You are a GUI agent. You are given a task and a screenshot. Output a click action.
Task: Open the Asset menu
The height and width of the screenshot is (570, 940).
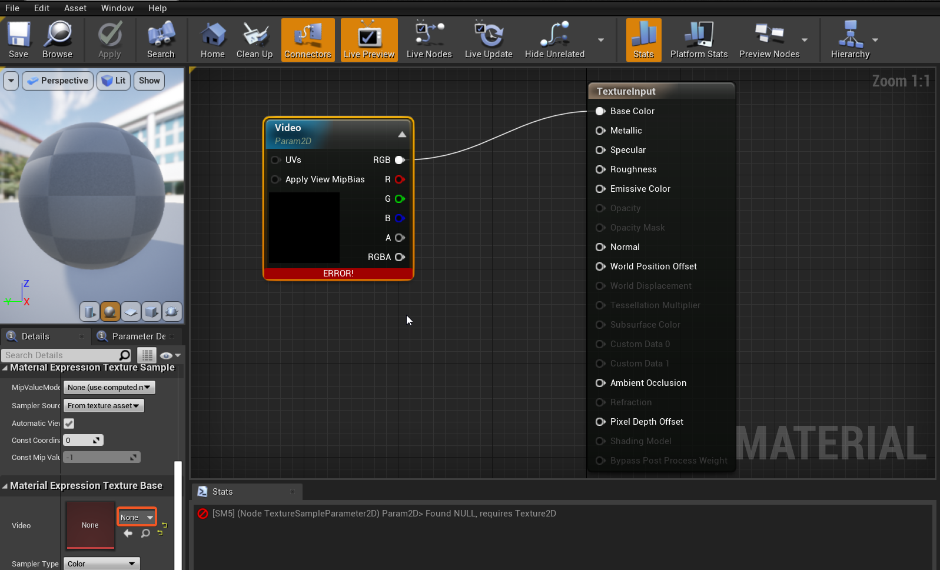click(x=75, y=8)
